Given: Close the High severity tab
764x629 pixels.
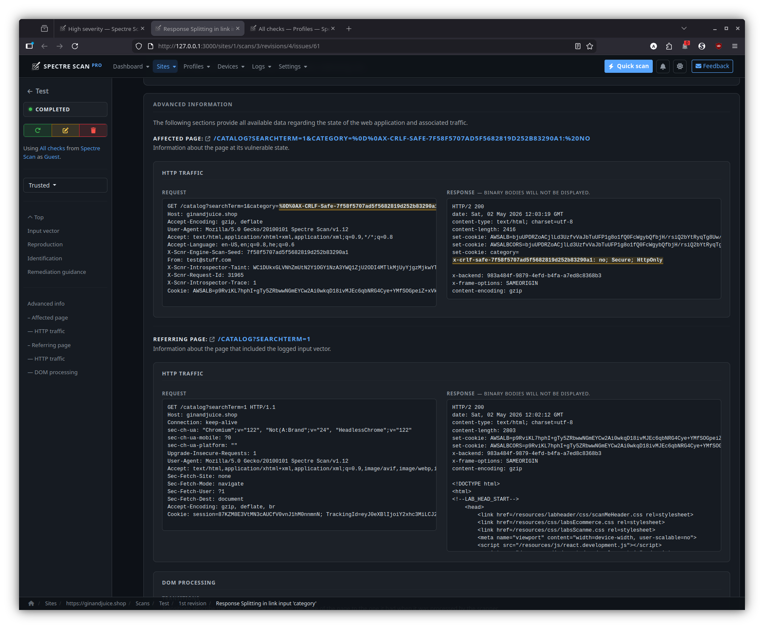Looking at the screenshot, I should pyautogui.click(x=143, y=28).
